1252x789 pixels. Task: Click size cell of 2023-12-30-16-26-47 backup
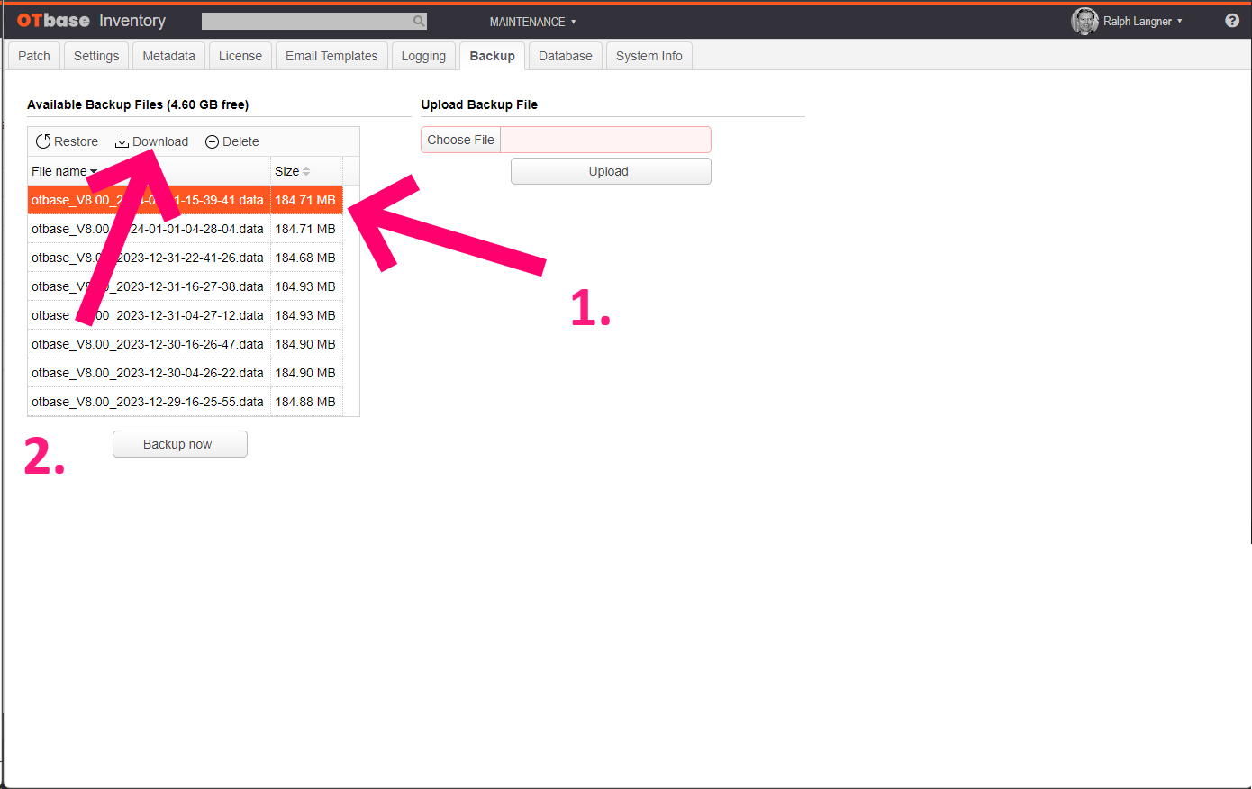click(306, 344)
